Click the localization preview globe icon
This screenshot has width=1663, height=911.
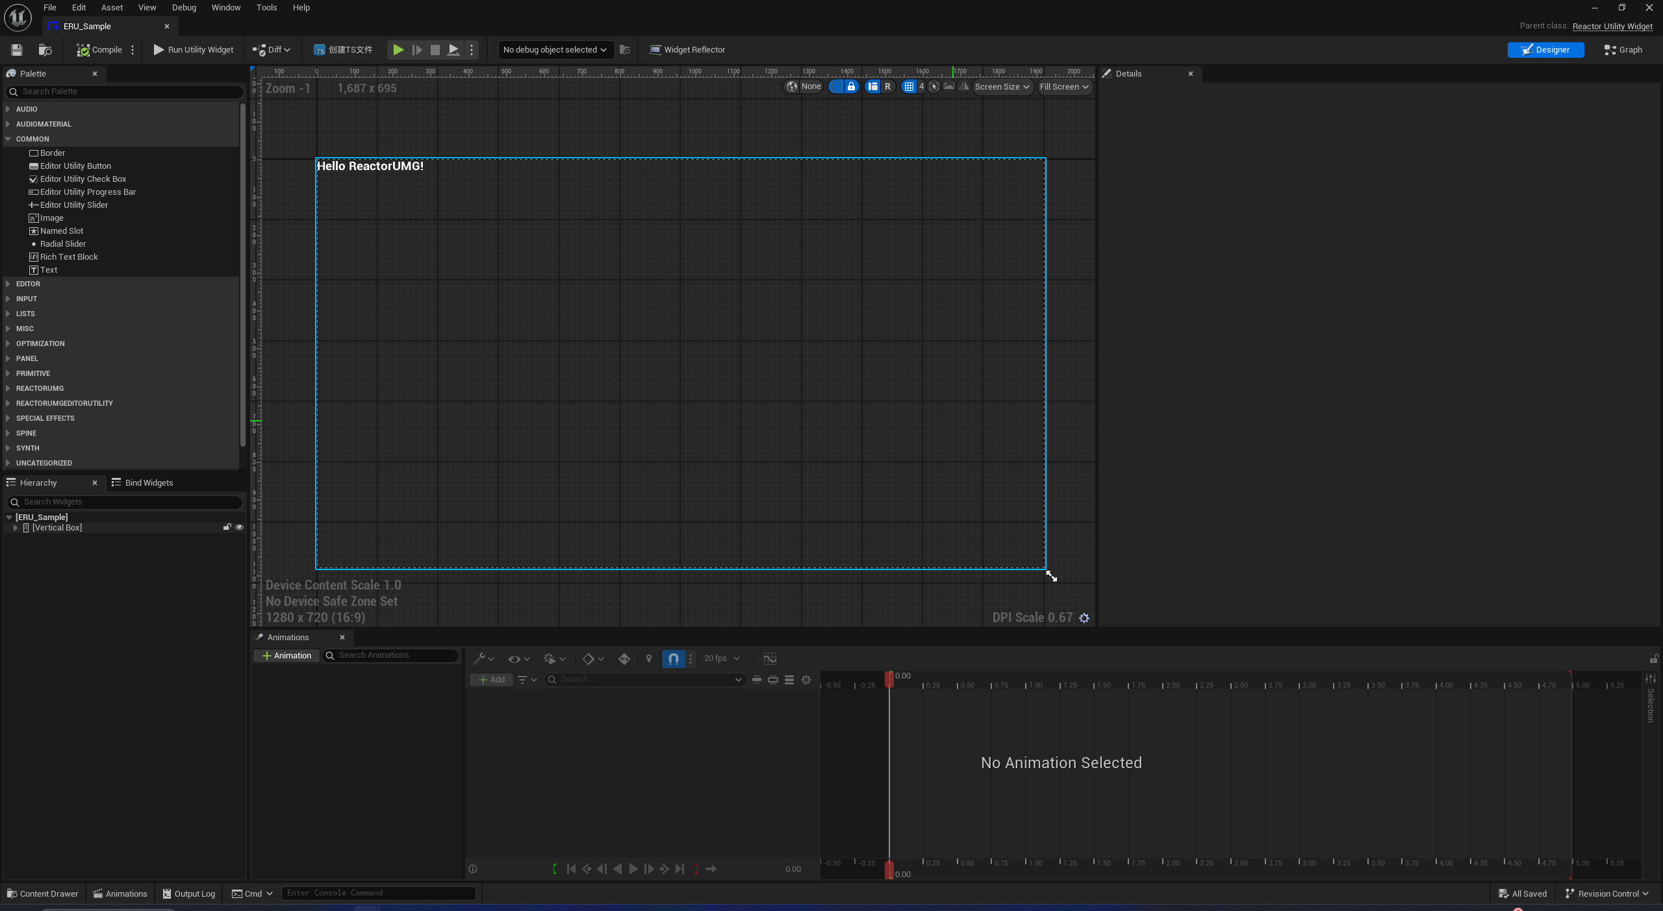[x=792, y=86]
